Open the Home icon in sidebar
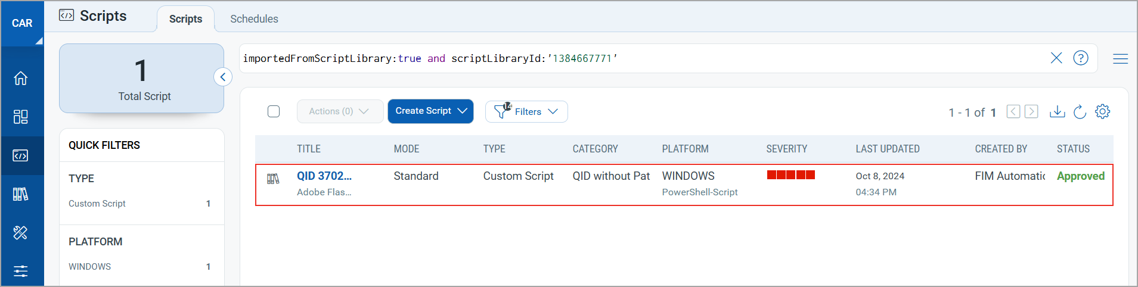The width and height of the screenshot is (1138, 287). (x=21, y=78)
